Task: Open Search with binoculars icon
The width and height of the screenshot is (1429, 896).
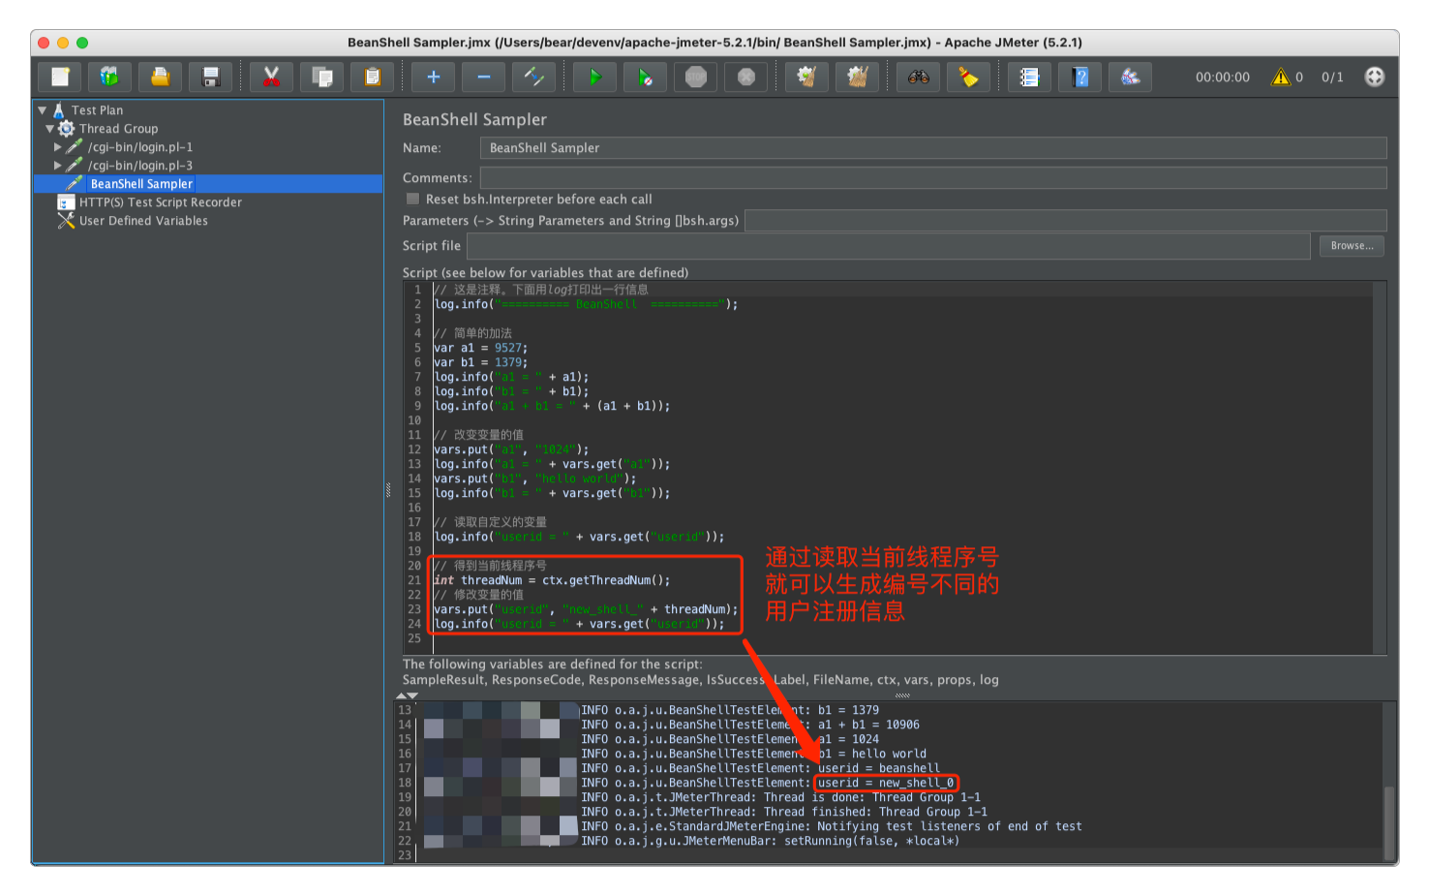Action: (x=919, y=77)
